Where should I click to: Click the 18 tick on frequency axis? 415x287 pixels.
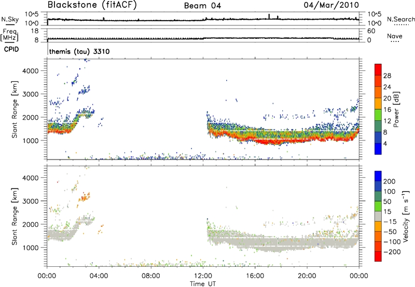35,31
